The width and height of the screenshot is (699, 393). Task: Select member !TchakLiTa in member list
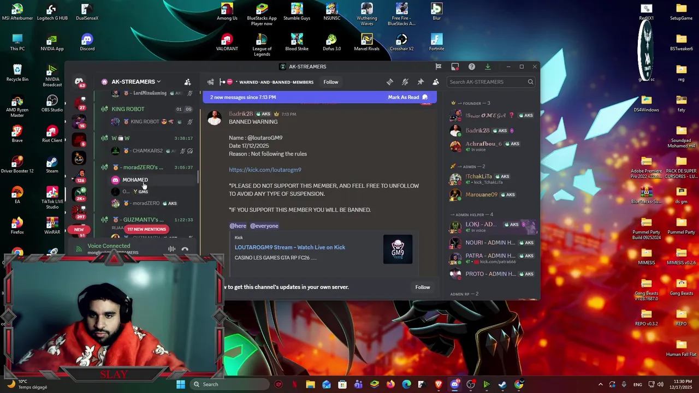[493, 179]
